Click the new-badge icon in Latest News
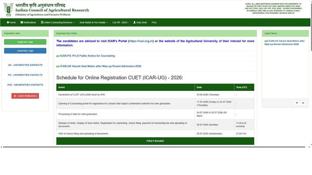This screenshot has width=312, height=175. (266, 41)
